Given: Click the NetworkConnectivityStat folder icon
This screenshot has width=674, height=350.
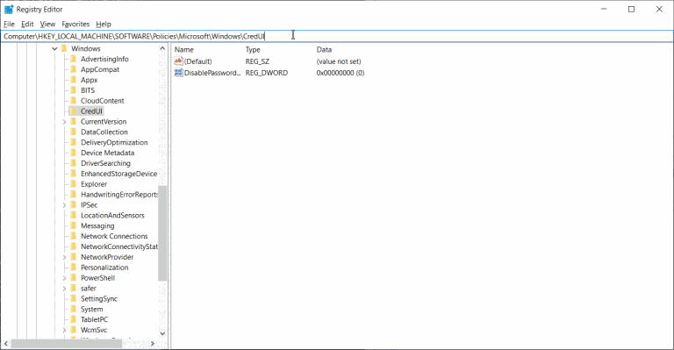Looking at the screenshot, I should [x=74, y=246].
